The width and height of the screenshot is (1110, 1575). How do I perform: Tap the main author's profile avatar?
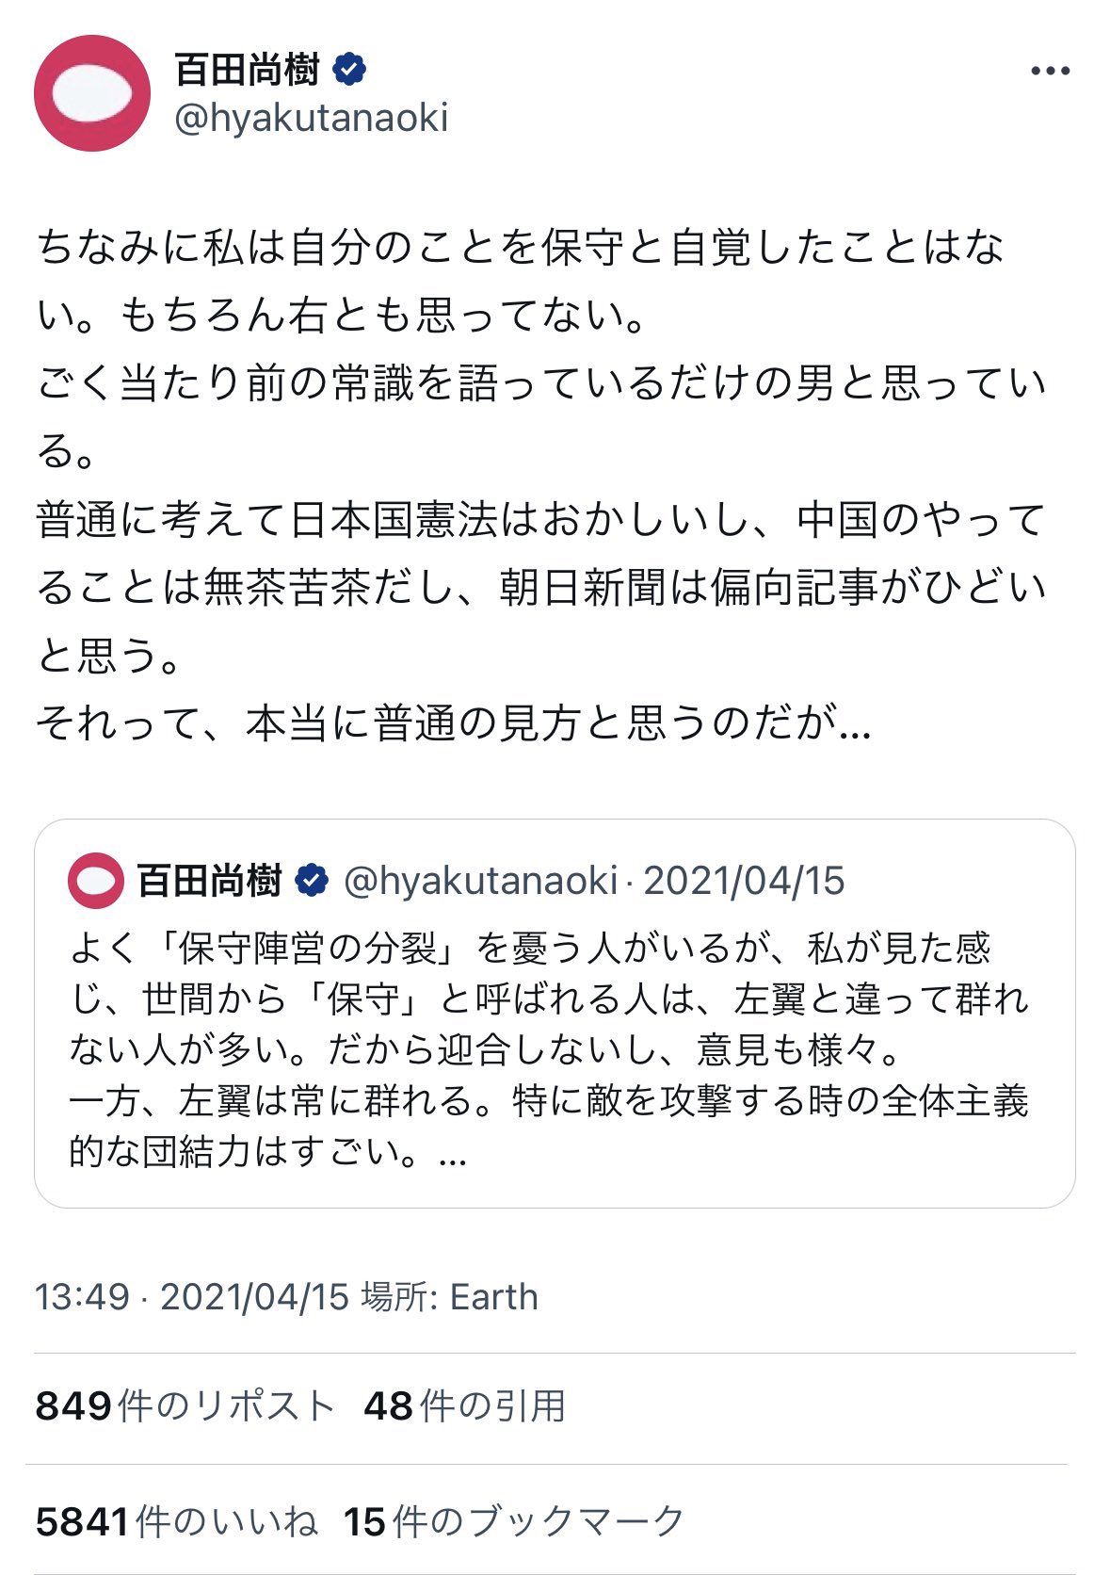(x=92, y=93)
